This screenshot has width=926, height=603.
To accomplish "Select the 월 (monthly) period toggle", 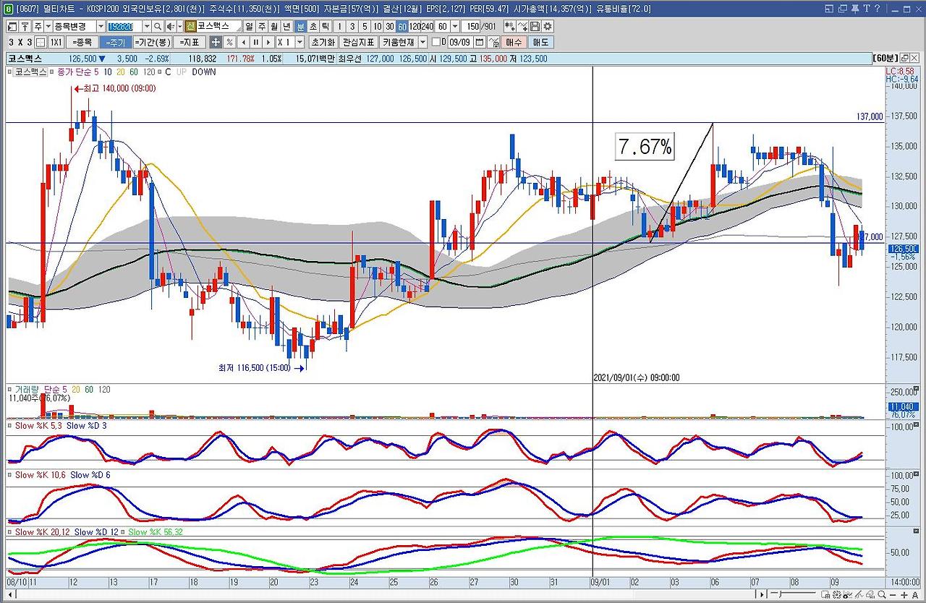I will (274, 27).
